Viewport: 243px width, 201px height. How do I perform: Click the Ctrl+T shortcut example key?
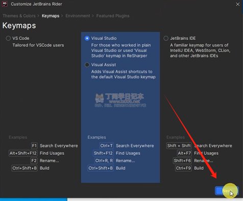click(x=106, y=146)
